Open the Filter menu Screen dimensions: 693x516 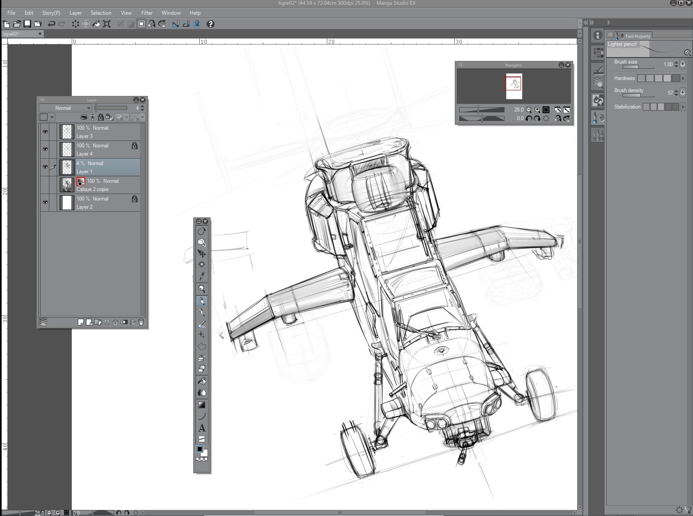(147, 13)
